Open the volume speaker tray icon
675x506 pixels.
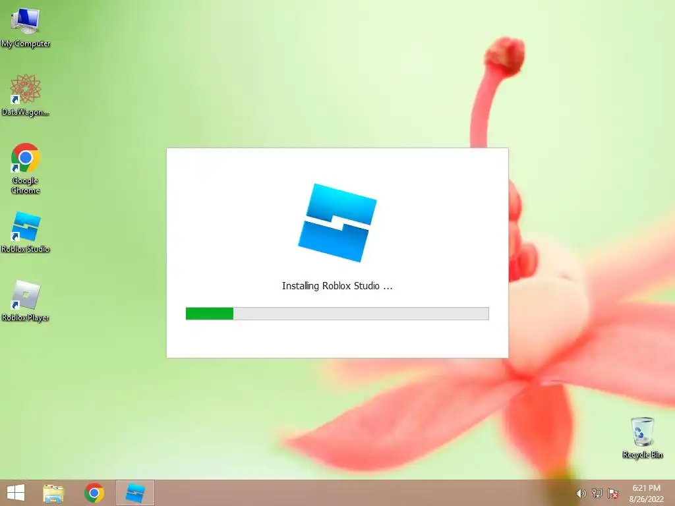pos(581,493)
